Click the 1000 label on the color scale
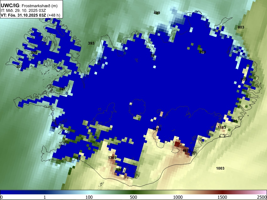This screenshot has width=267, height=200. pyautogui.click(x=178, y=197)
